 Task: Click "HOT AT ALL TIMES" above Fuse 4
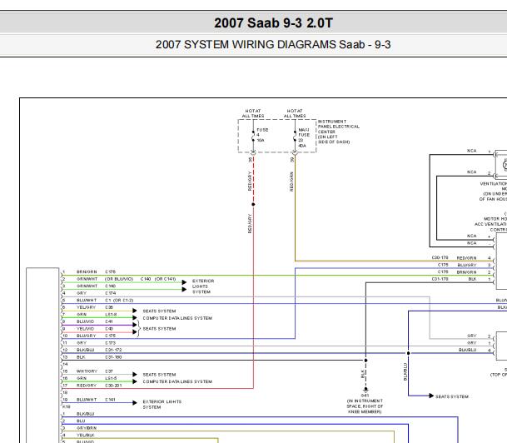click(253, 113)
